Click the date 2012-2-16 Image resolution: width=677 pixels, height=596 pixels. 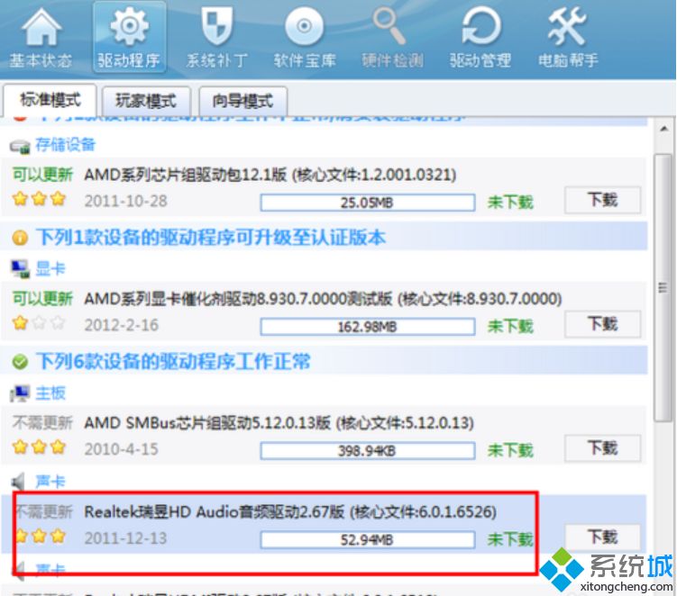coord(122,325)
